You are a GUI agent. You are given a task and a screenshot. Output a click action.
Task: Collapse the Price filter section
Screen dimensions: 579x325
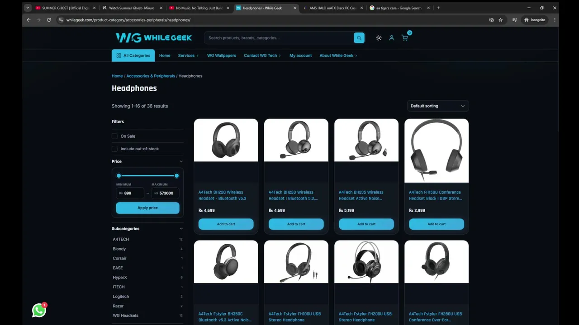(x=181, y=161)
